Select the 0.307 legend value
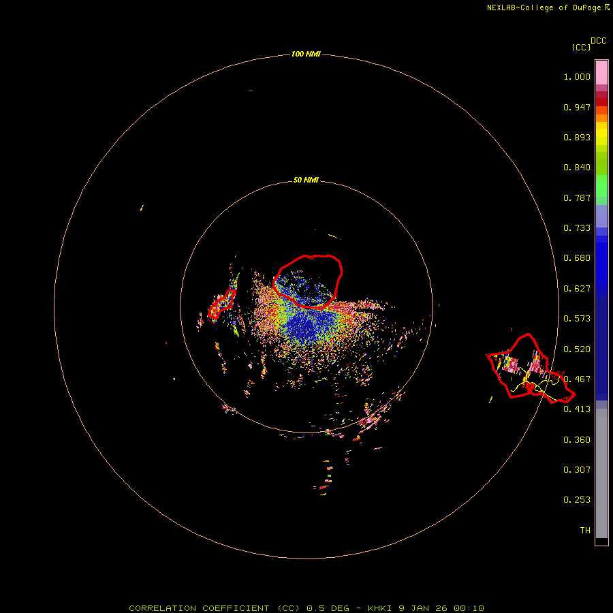The image size is (613, 613). tap(577, 470)
